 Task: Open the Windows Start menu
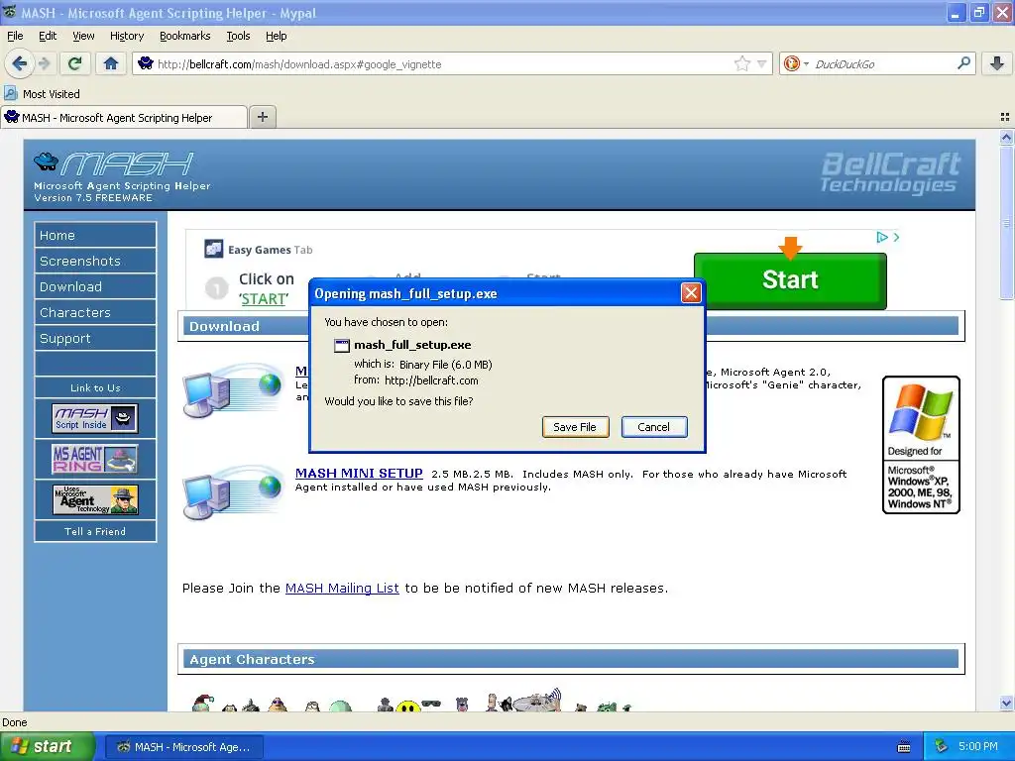click(48, 747)
